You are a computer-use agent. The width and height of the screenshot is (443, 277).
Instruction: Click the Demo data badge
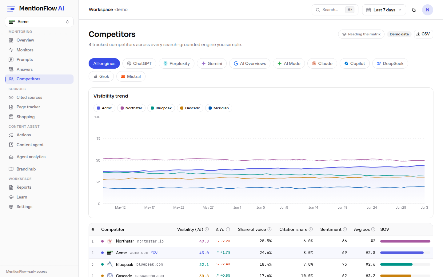[x=399, y=34]
